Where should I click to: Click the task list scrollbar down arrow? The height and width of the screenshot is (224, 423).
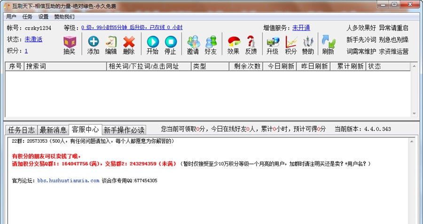(414, 114)
